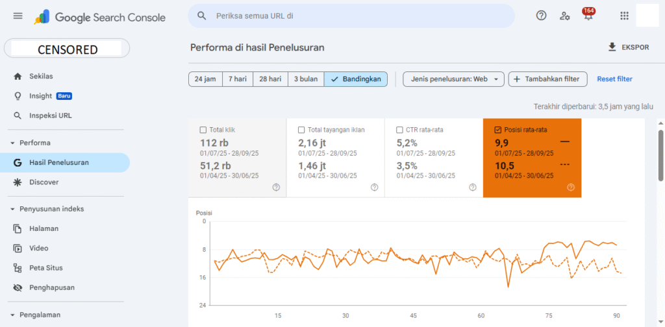Enable the Total klik checkbox

[x=204, y=129]
